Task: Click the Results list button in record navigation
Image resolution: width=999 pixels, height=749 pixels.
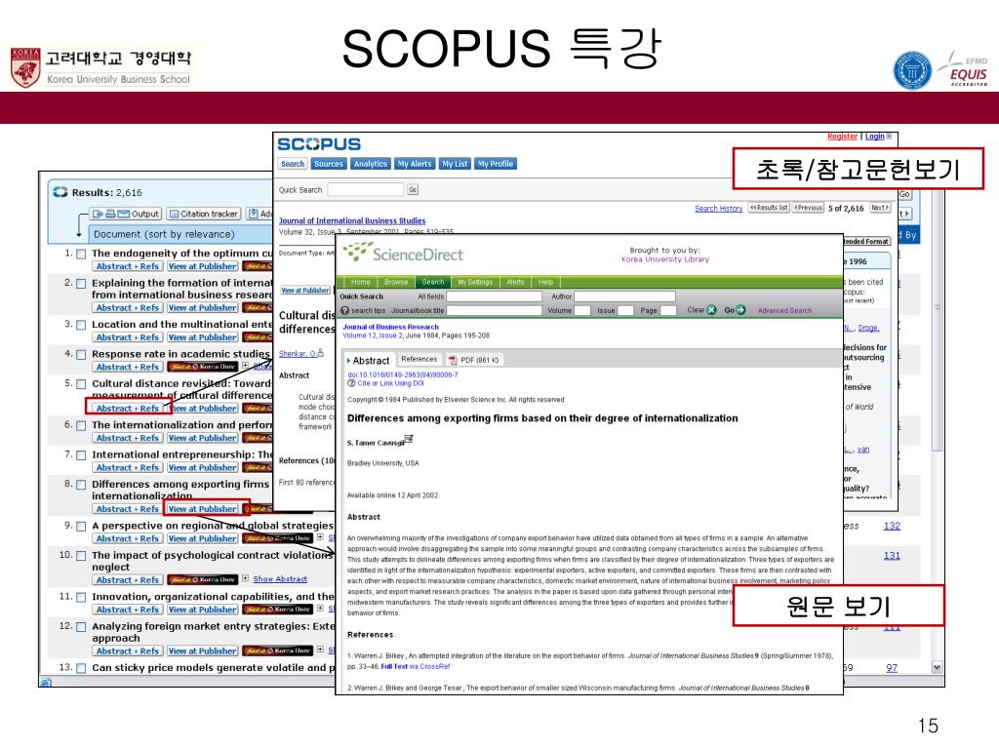Action: pos(769,208)
